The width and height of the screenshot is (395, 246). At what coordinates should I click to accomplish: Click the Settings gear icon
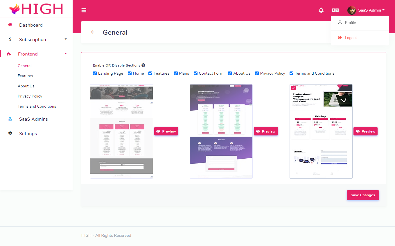pos(10,133)
